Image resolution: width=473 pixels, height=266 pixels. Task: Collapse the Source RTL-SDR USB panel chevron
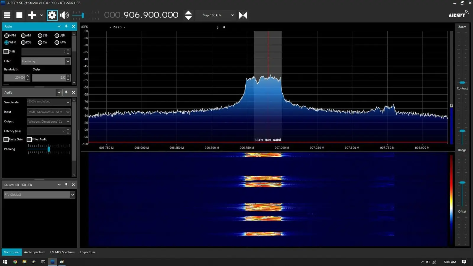click(59, 185)
